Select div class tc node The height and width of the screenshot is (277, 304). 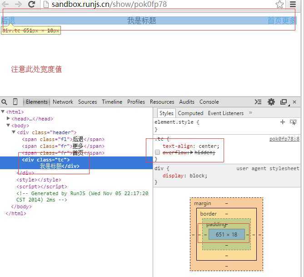click(76, 163)
